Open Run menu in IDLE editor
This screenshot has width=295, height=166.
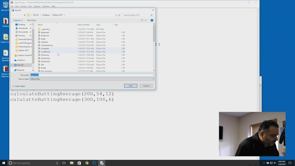click(x=30, y=6)
